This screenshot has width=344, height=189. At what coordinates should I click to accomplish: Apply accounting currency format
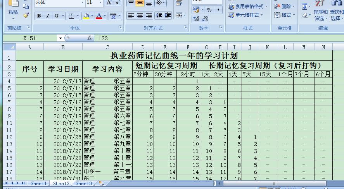click(x=196, y=10)
